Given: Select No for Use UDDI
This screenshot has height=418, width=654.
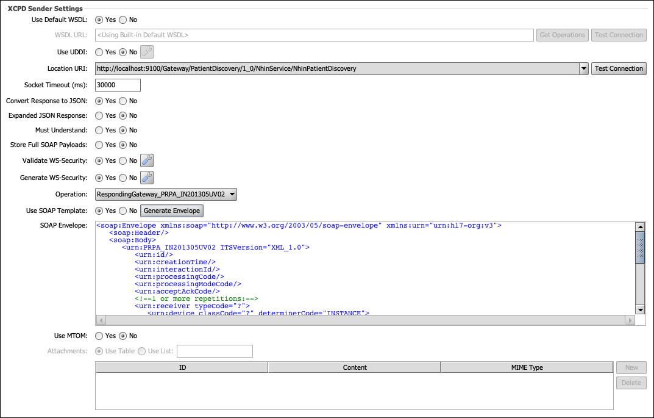Looking at the screenshot, I should coord(123,52).
